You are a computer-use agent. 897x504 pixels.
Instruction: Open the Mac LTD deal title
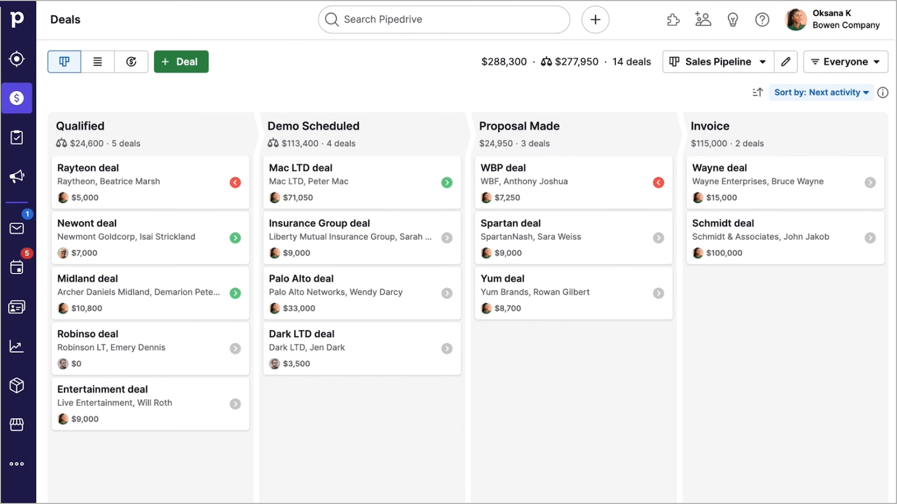tap(300, 168)
